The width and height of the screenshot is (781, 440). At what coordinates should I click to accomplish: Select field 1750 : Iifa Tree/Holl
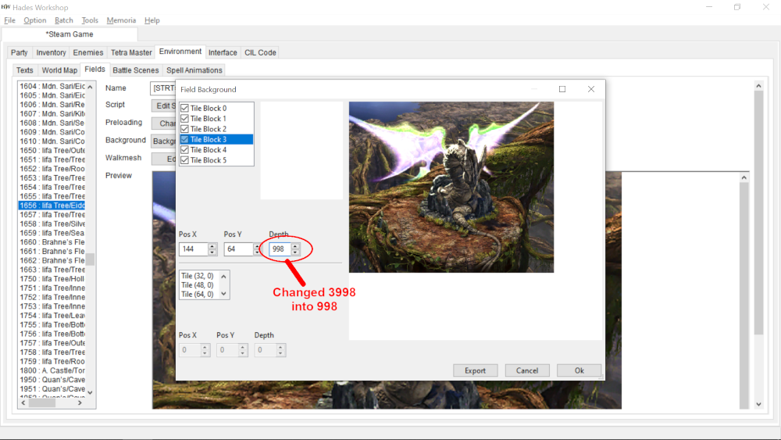[x=52, y=278]
